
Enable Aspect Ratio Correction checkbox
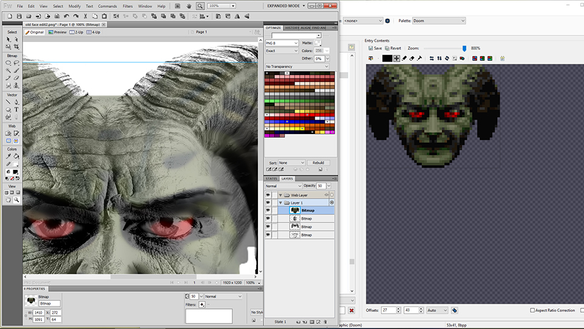[532, 310]
